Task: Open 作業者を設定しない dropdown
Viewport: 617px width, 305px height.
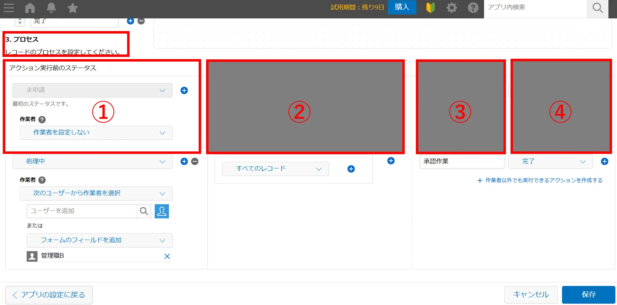Action: tap(96, 133)
